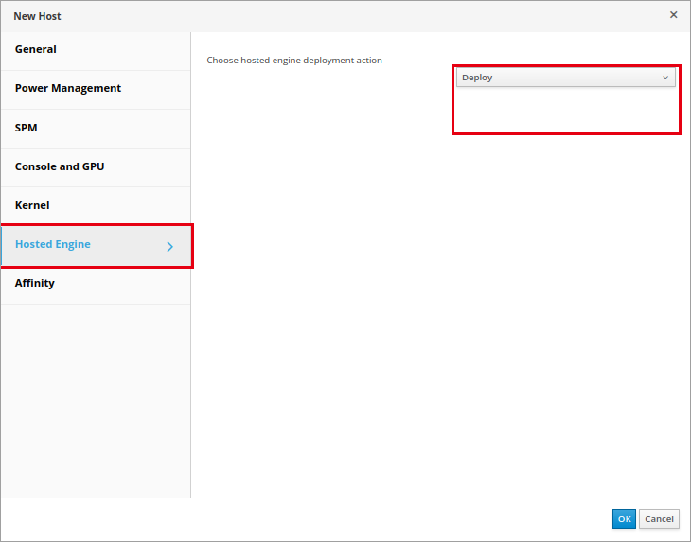
Task: Select the SPM tab
Action: (x=96, y=128)
